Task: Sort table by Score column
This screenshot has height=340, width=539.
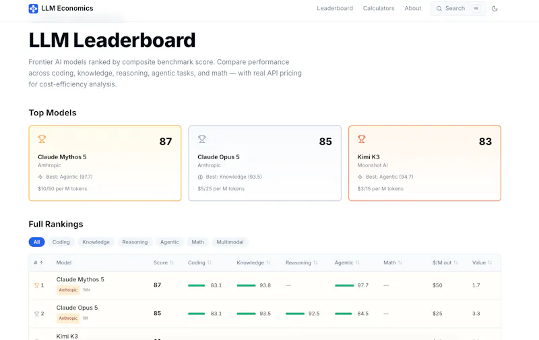Action: tap(164, 262)
